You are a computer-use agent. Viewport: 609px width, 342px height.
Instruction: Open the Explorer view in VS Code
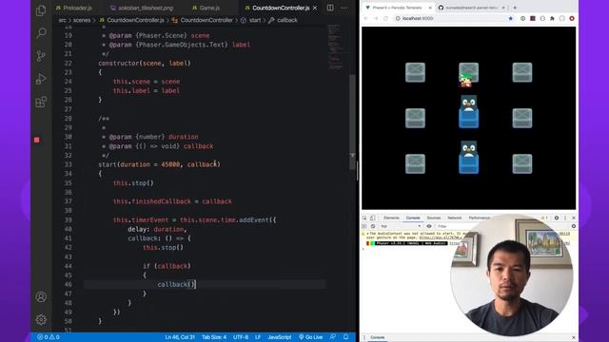[x=41, y=10]
